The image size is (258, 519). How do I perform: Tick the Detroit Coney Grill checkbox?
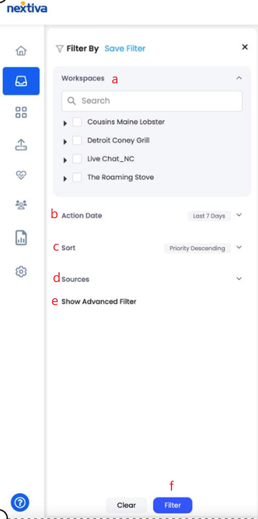pos(77,141)
